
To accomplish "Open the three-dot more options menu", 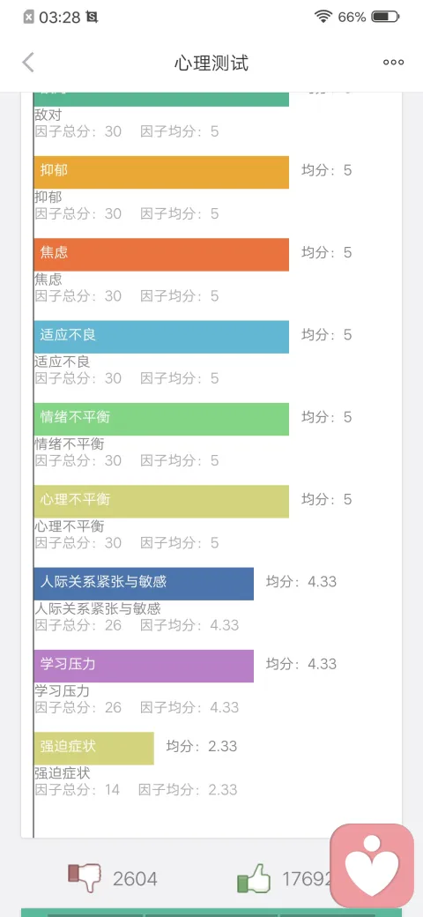I will [x=393, y=63].
